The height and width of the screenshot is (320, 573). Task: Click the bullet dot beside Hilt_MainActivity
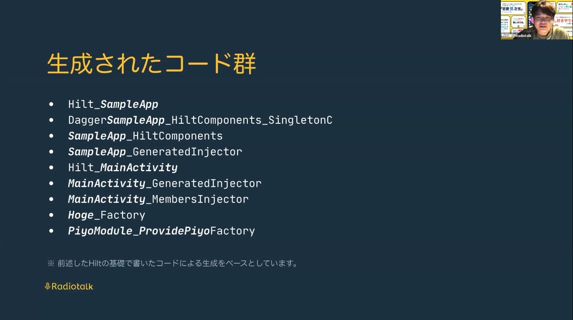tap(51, 167)
